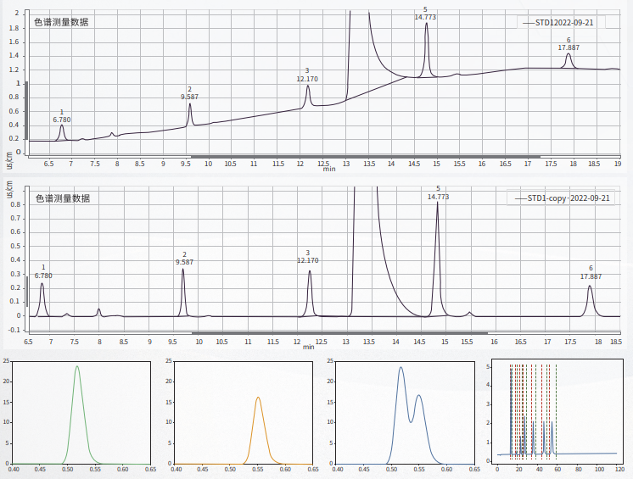This screenshot has height=479, width=633.
Task: Select peak 6 label 17.887 in top chart
Action: click(569, 47)
